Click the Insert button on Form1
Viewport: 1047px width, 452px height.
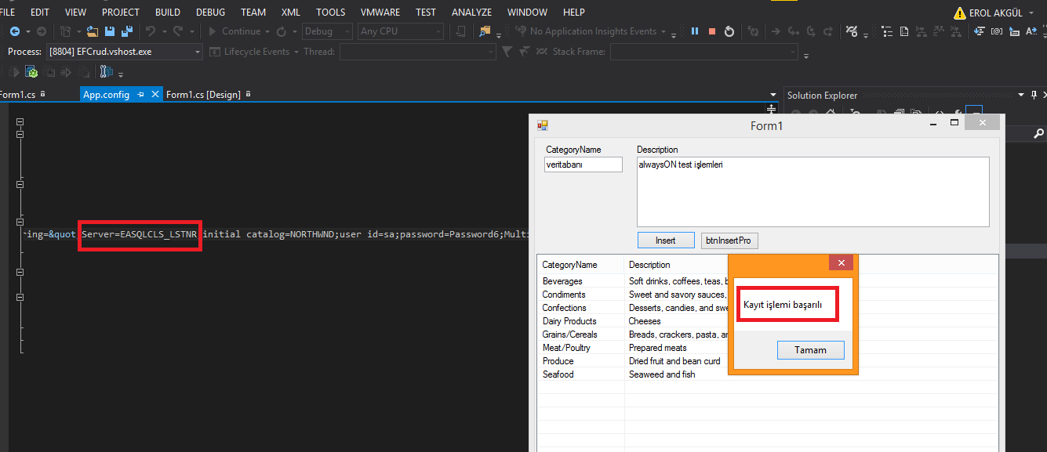(x=665, y=240)
